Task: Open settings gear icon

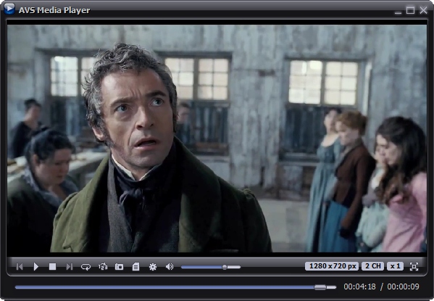Action: (x=152, y=267)
